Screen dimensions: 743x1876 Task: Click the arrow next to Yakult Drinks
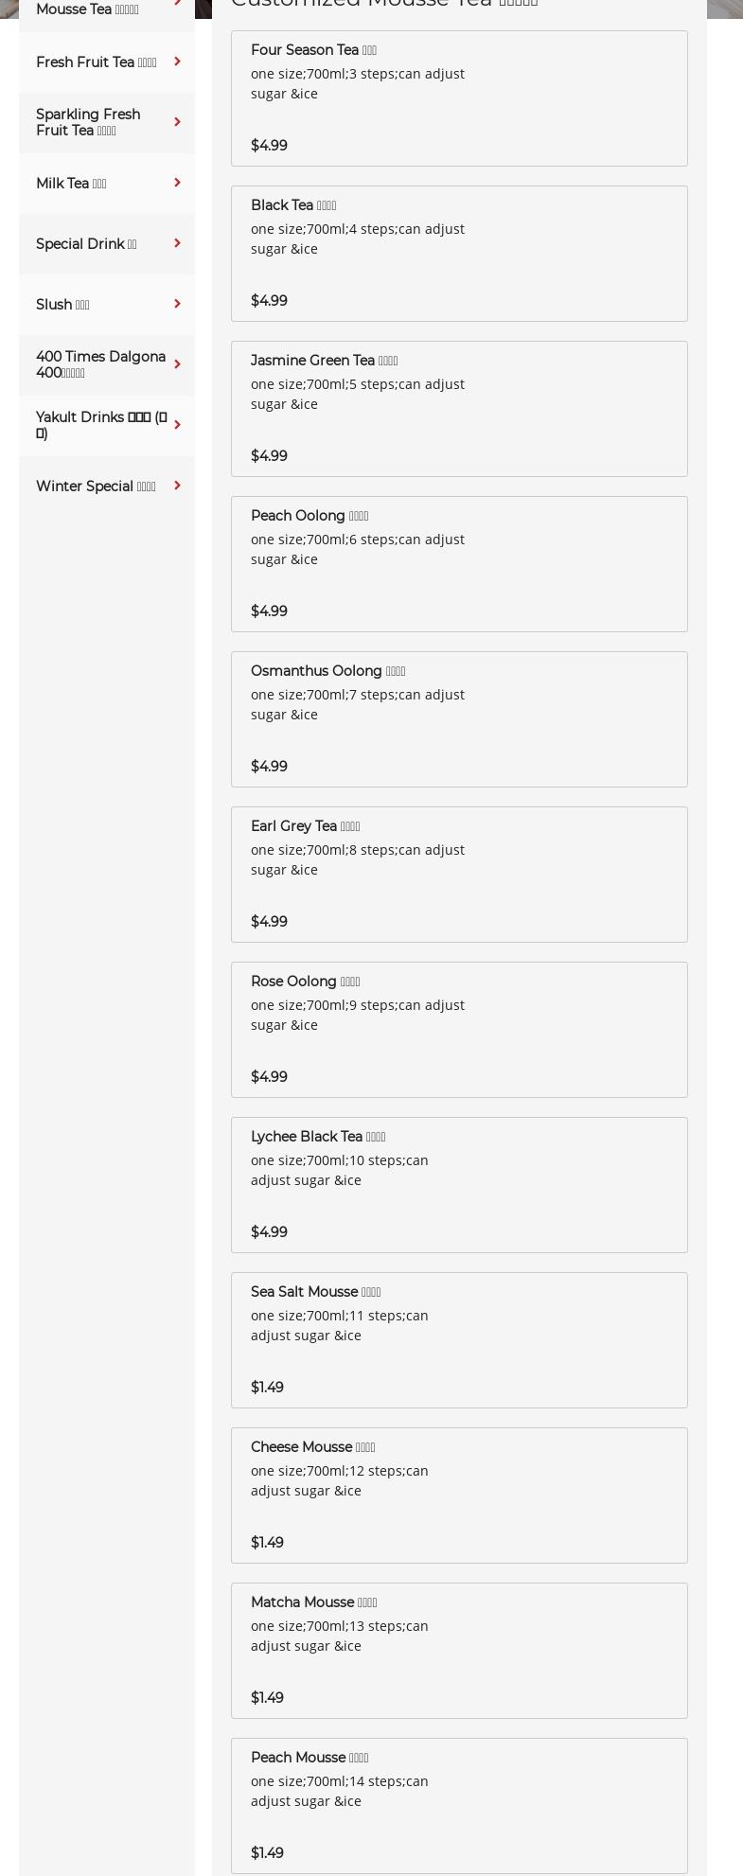pyautogui.click(x=177, y=425)
